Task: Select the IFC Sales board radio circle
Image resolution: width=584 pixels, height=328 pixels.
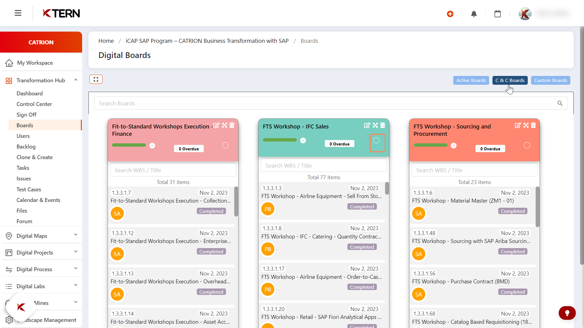Action: click(376, 140)
